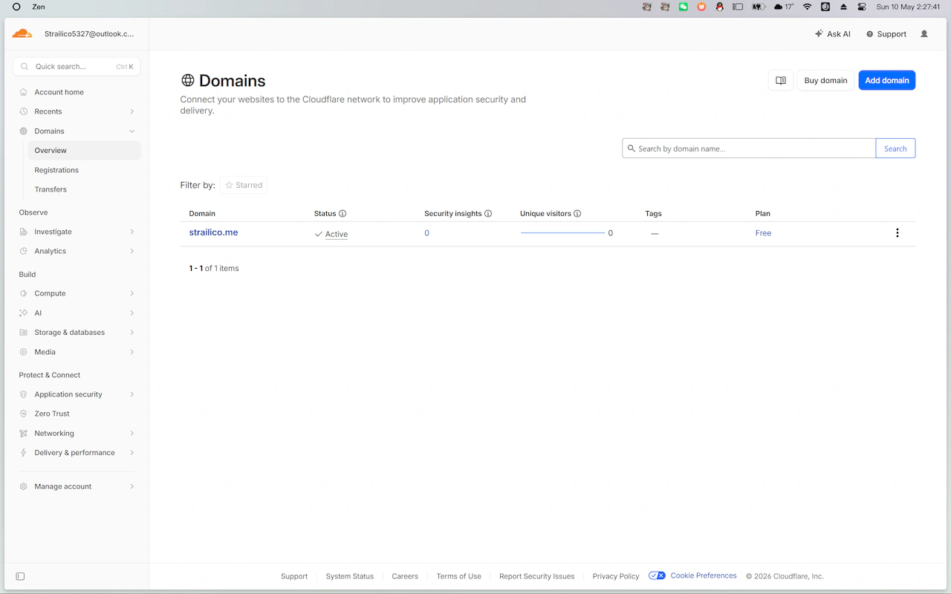This screenshot has height=594, width=951.
Task: Click the Unique visitors info icon
Action: click(577, 213)
